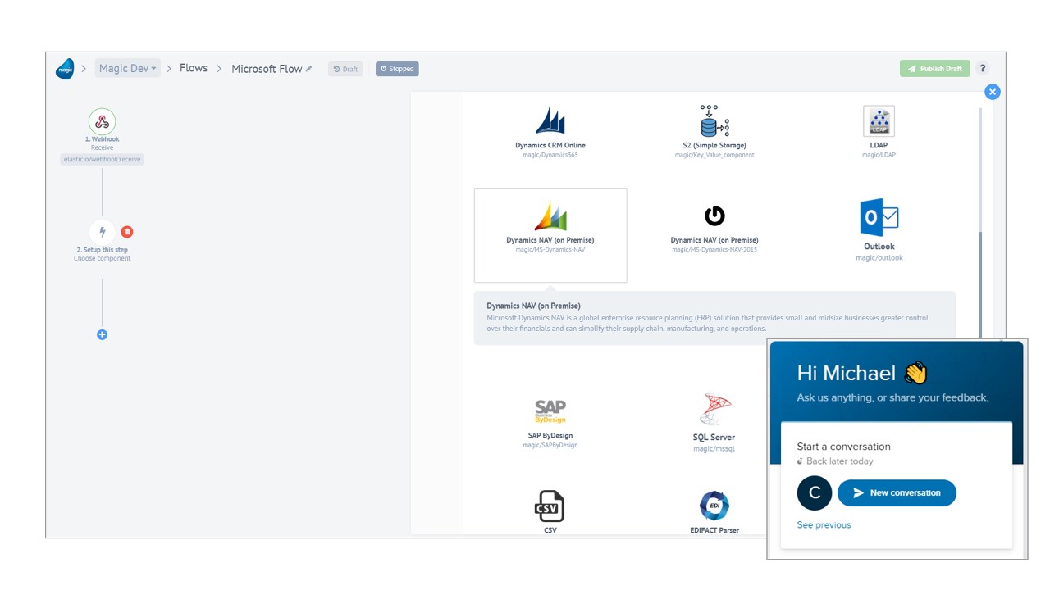Choose the LDAP component

(x=879, y=131)
